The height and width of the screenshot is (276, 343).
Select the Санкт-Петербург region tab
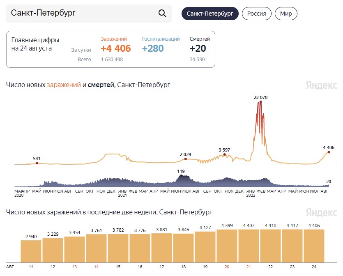[x=210, y=14]
